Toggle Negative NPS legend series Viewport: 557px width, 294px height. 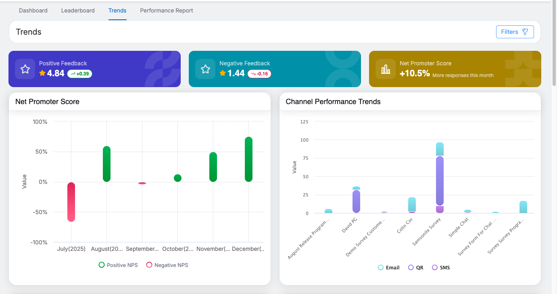[x=167, y=265]
